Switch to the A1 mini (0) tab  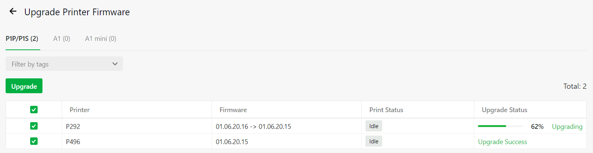pyautogui.click(x=101, y=39)
